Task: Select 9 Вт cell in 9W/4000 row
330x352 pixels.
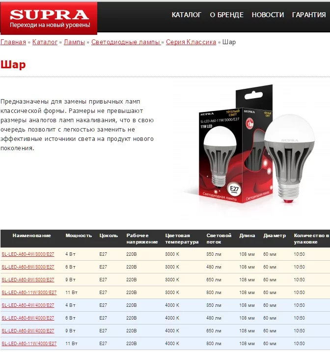Action: click(x=70, y=331)
